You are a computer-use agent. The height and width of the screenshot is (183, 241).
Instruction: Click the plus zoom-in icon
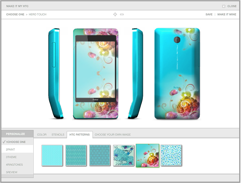coord(115,14)
